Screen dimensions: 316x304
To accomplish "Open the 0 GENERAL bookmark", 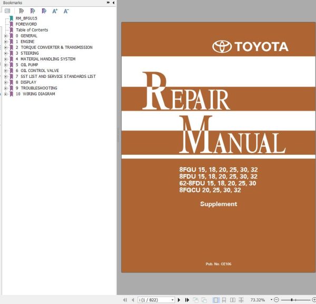I will [x=27, y=36].
